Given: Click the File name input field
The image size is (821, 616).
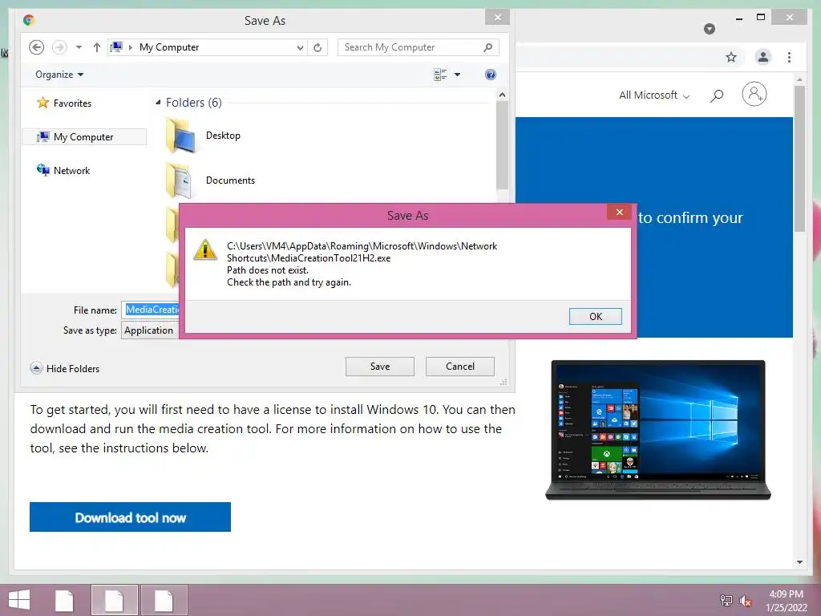Looking at the screenshot, I should pyautogui.click(x=151, y=310).
